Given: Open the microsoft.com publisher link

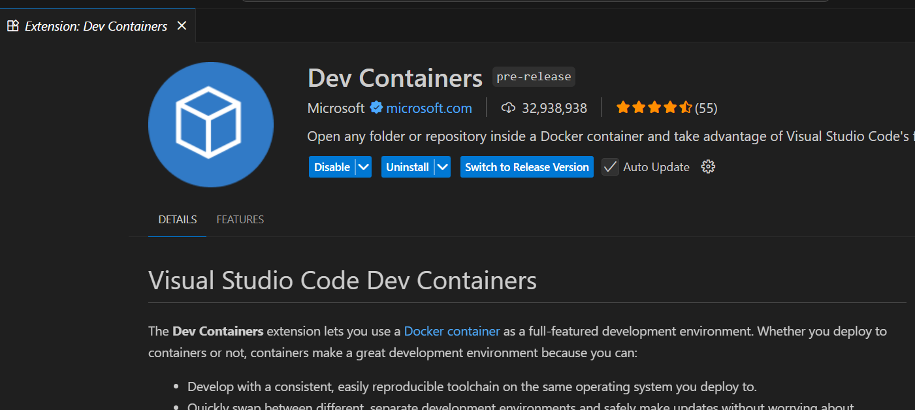Looking at the screenshot, I should 429,108.
